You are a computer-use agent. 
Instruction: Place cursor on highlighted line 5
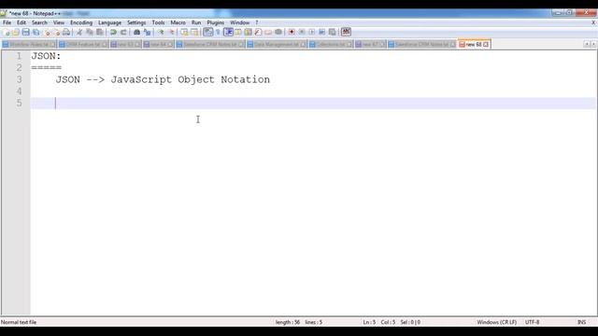[313, 104]
